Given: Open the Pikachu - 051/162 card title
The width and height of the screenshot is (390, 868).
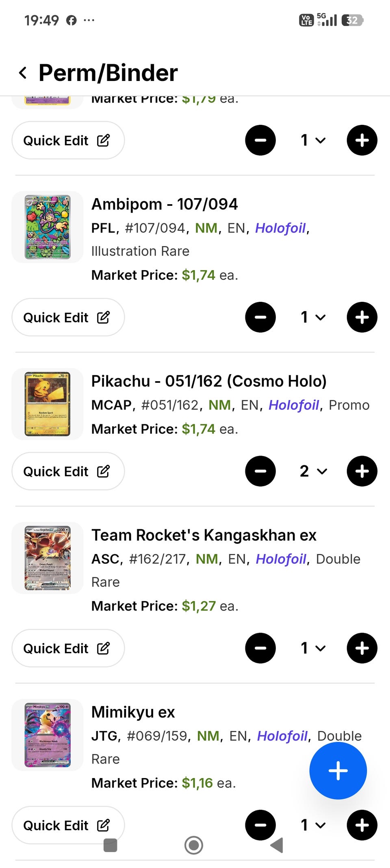Looking at the screenshot, I should point(209,381).
